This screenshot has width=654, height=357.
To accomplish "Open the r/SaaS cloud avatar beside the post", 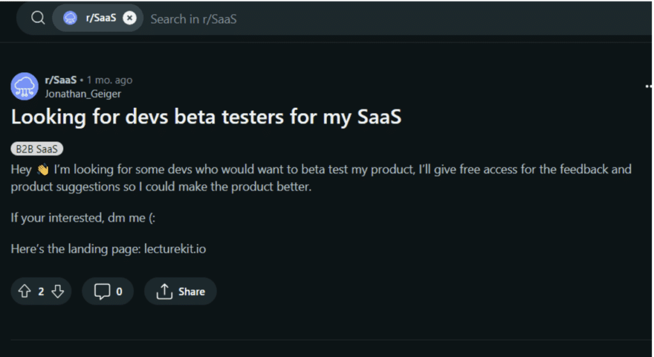I will coord(24,86).
